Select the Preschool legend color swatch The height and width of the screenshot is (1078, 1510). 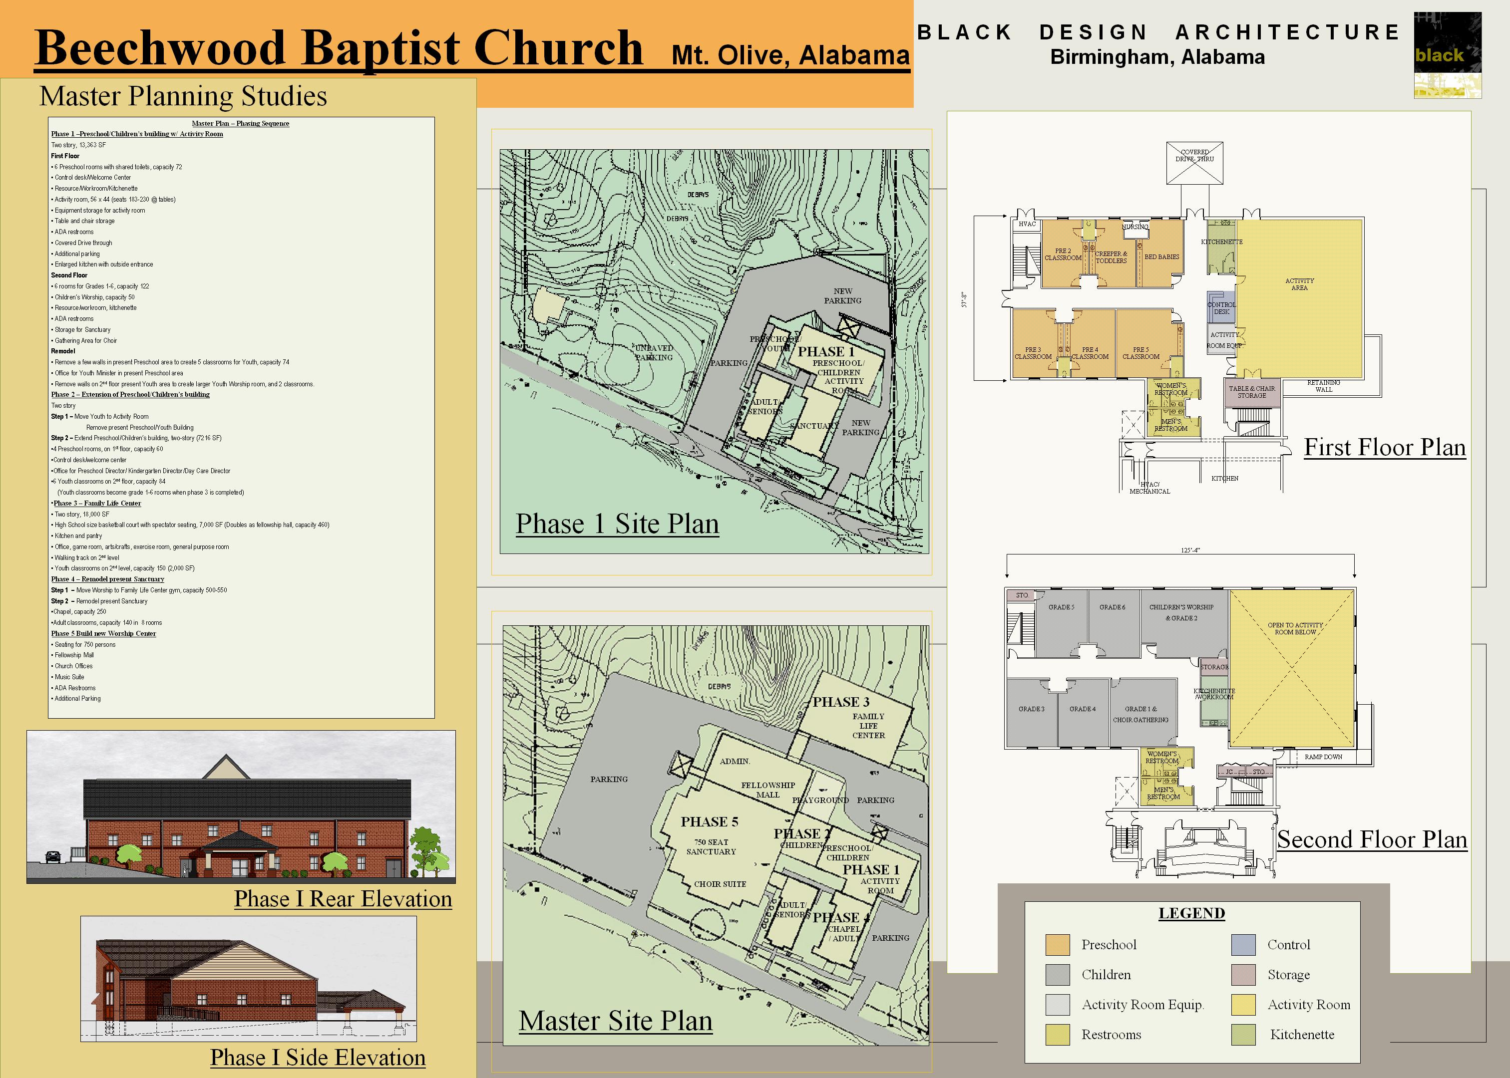click(x=1059, y=945)
